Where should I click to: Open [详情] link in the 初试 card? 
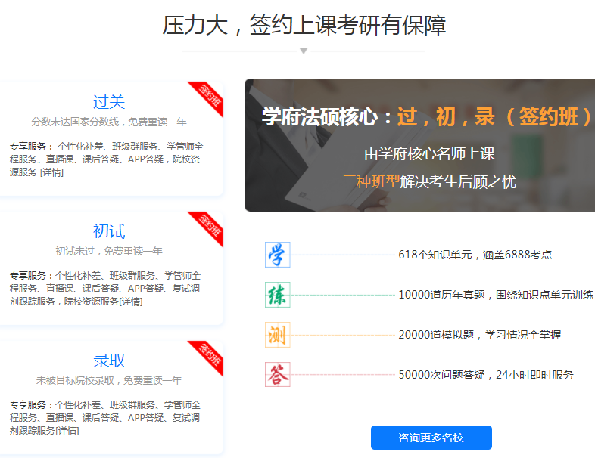(x=131, y=302)
